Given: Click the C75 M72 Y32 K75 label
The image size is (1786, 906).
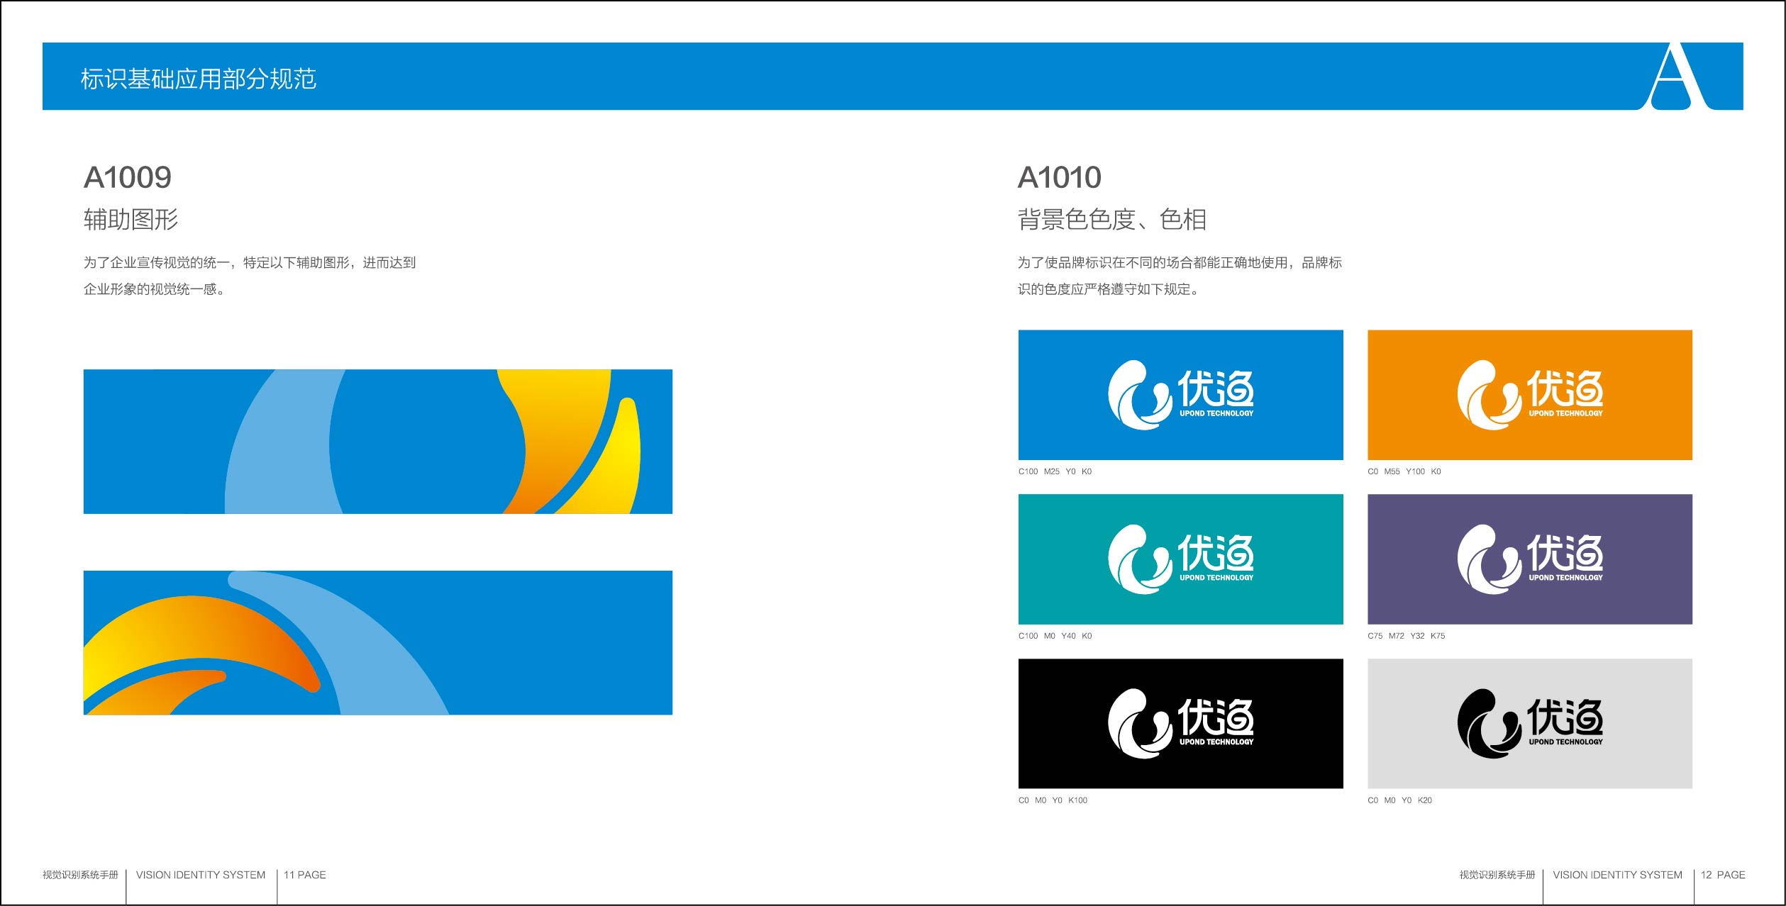Looking at the screenshot, I should (1406, 636).
